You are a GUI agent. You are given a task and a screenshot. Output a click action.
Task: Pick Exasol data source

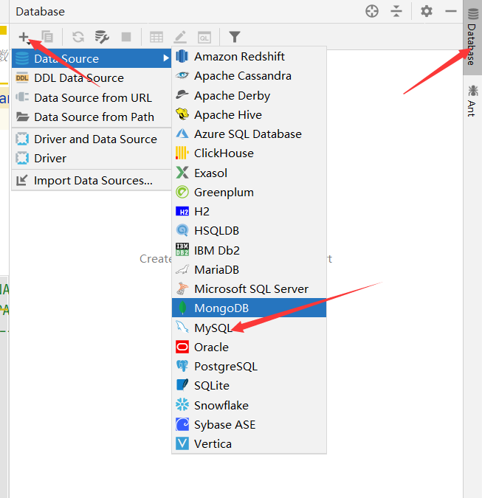249,173
